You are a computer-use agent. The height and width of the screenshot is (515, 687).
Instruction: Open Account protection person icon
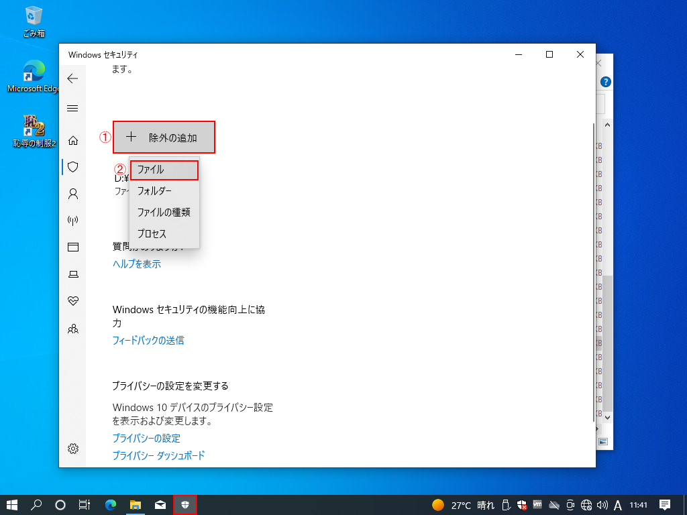[73, 194]
